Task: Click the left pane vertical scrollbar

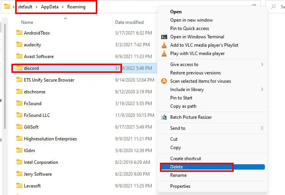Action: click(x=5, y=77)
